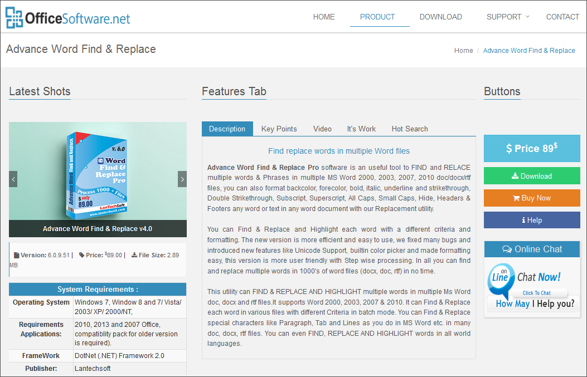Click the Features Tab heading
Viewport: 587px width, 377px height.
[x=234, y=91]
